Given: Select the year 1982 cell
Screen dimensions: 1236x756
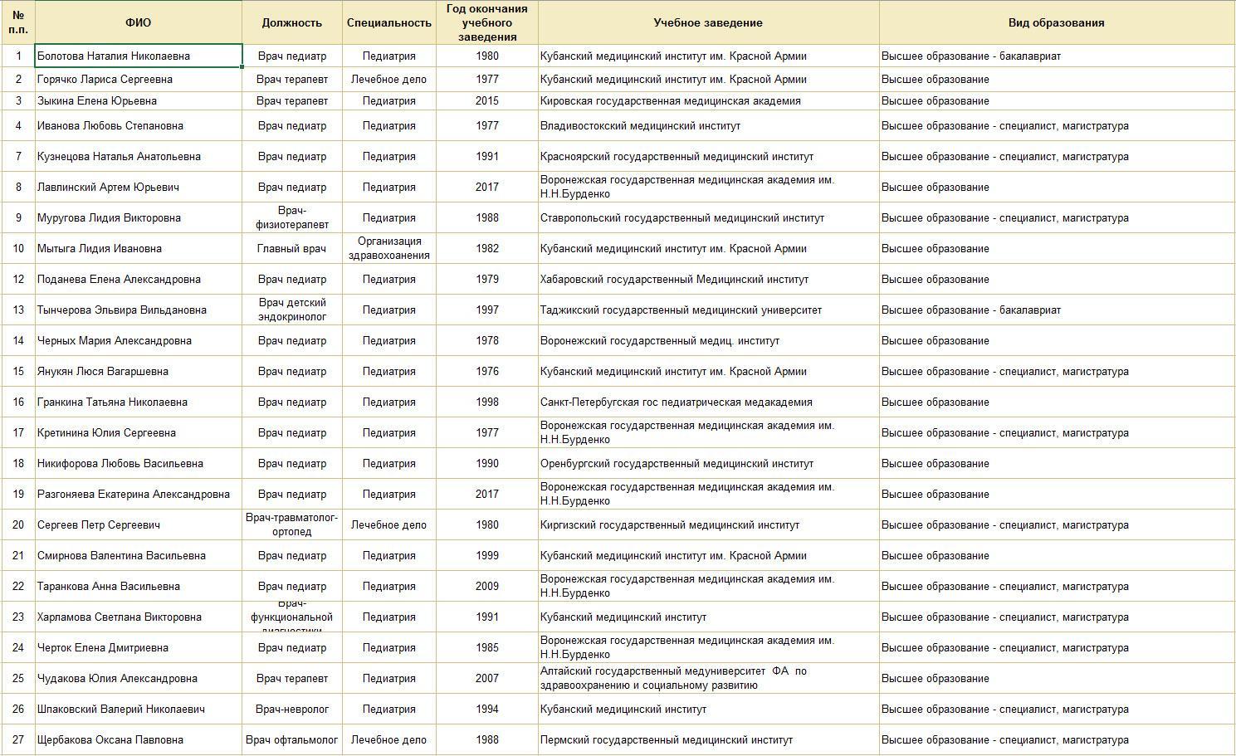Looking at the screenshot, I should (x=487, y=249).
